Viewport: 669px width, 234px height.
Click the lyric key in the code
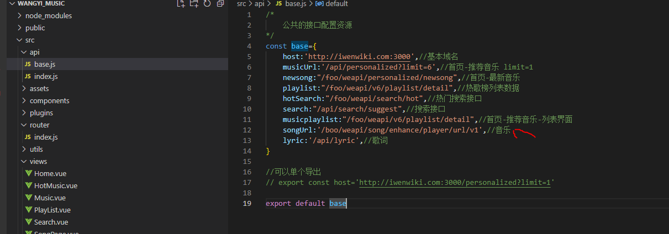point(293,141)
